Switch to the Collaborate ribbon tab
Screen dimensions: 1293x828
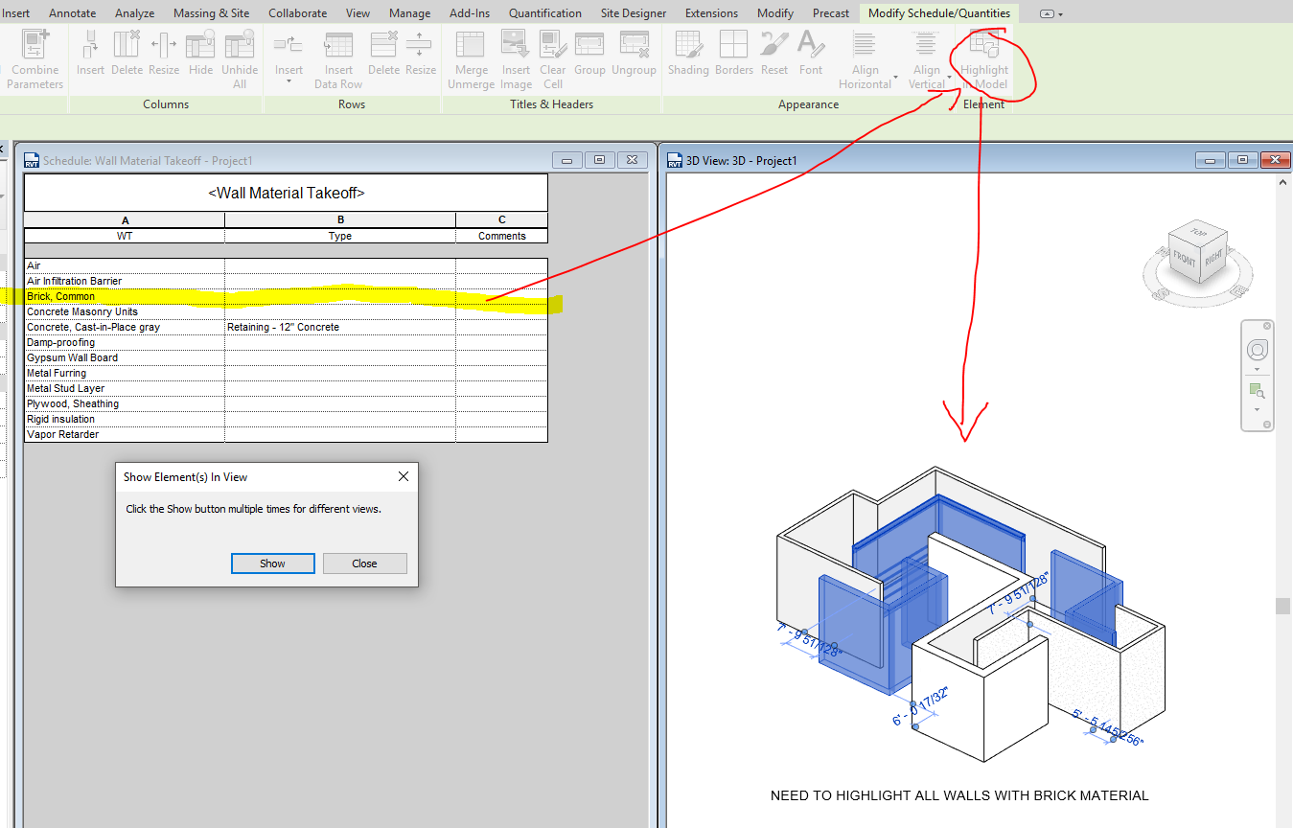pyautogui.click(x=297, y=13)
